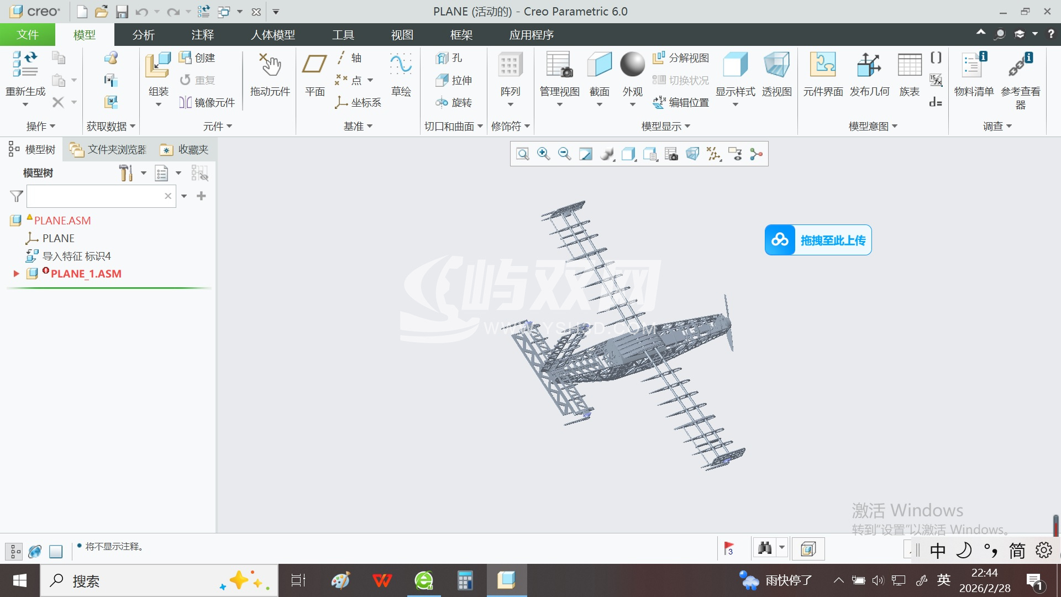This screenshot has height=597, width=1061.
Task: Switch to the Analysis (分析) ribbon tab
Action: click(x=143, y=35)
